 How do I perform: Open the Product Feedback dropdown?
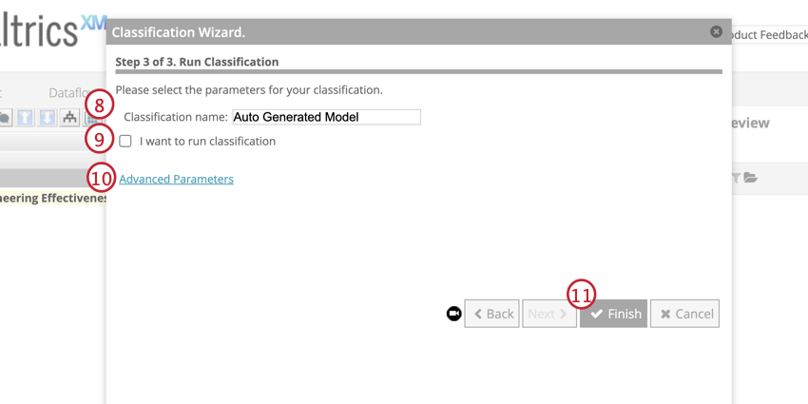770,34
